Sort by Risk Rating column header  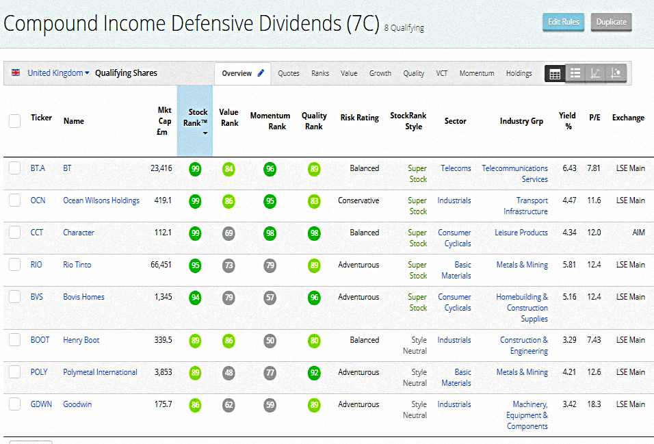pyautogui.click(x=360, y=118)
